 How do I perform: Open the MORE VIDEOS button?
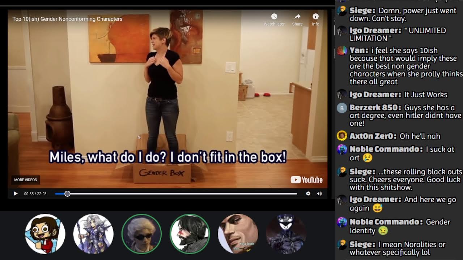click(25, 180)
